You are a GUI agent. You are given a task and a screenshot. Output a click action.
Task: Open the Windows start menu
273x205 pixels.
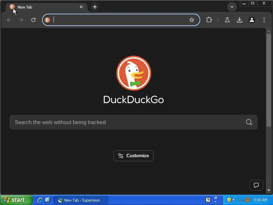pos(16,200)
